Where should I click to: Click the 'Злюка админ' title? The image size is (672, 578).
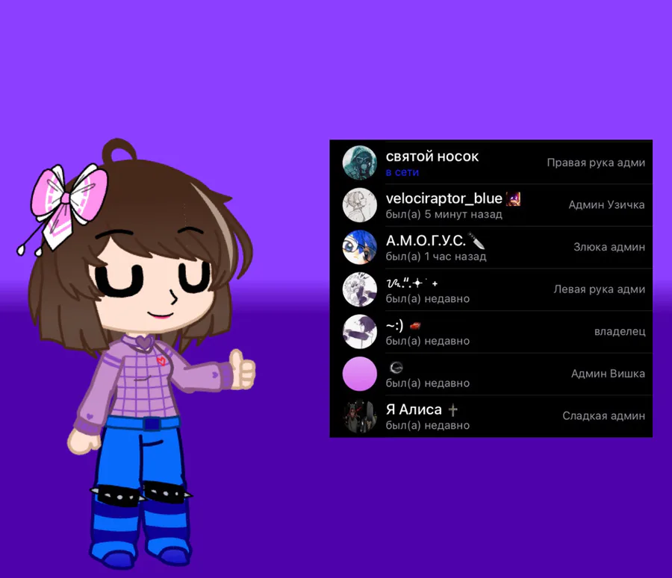pos(609,247)
